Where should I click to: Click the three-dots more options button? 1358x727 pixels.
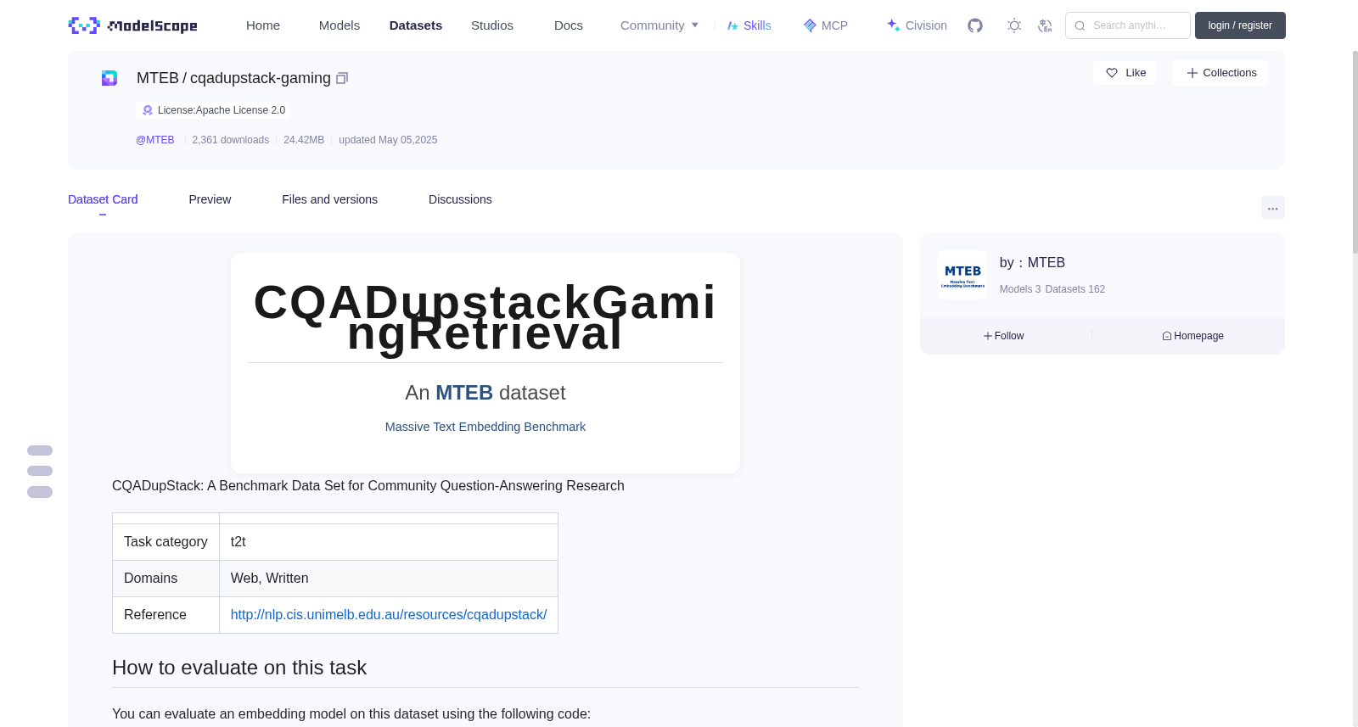pos(1272,208)
